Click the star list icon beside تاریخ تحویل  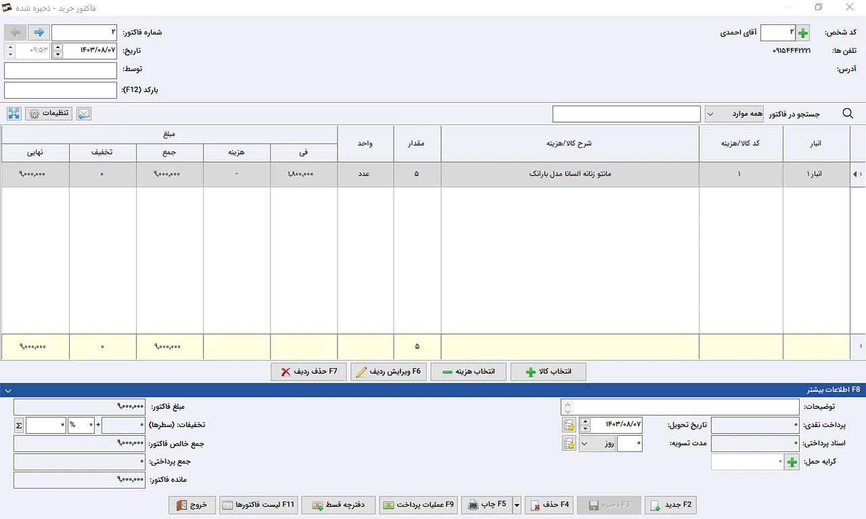point(570,425)
